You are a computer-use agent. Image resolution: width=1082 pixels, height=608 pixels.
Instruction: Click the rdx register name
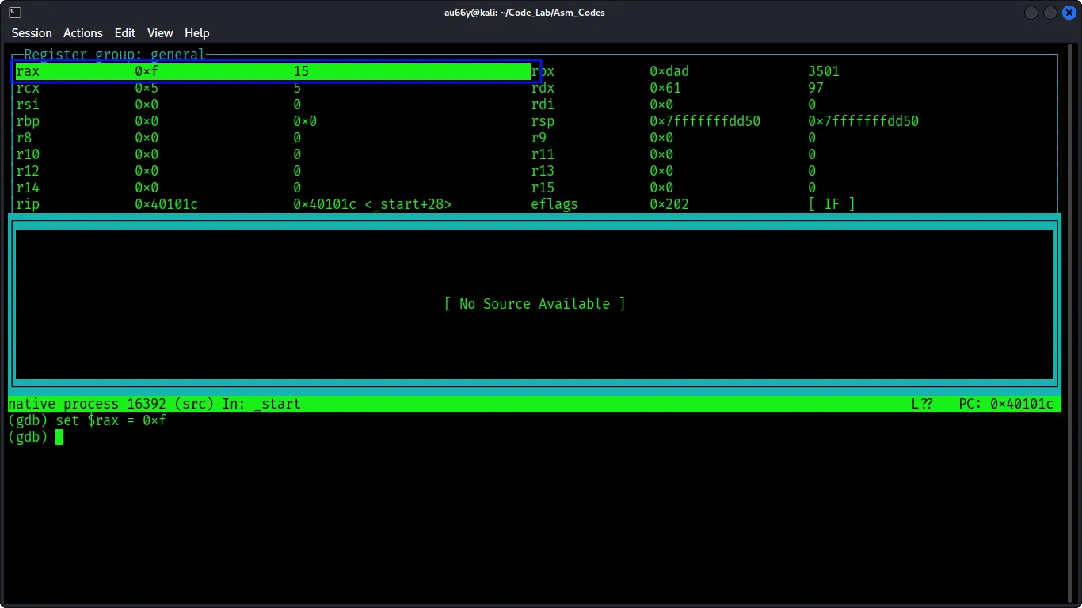(x=543, y=88)
